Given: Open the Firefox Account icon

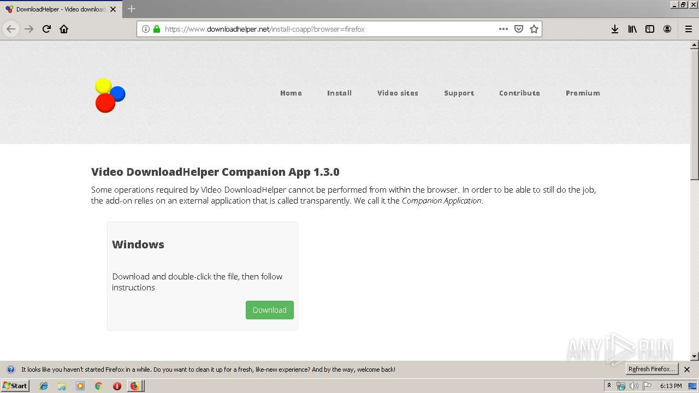Looking at the screenshot, I should point(667,29).
